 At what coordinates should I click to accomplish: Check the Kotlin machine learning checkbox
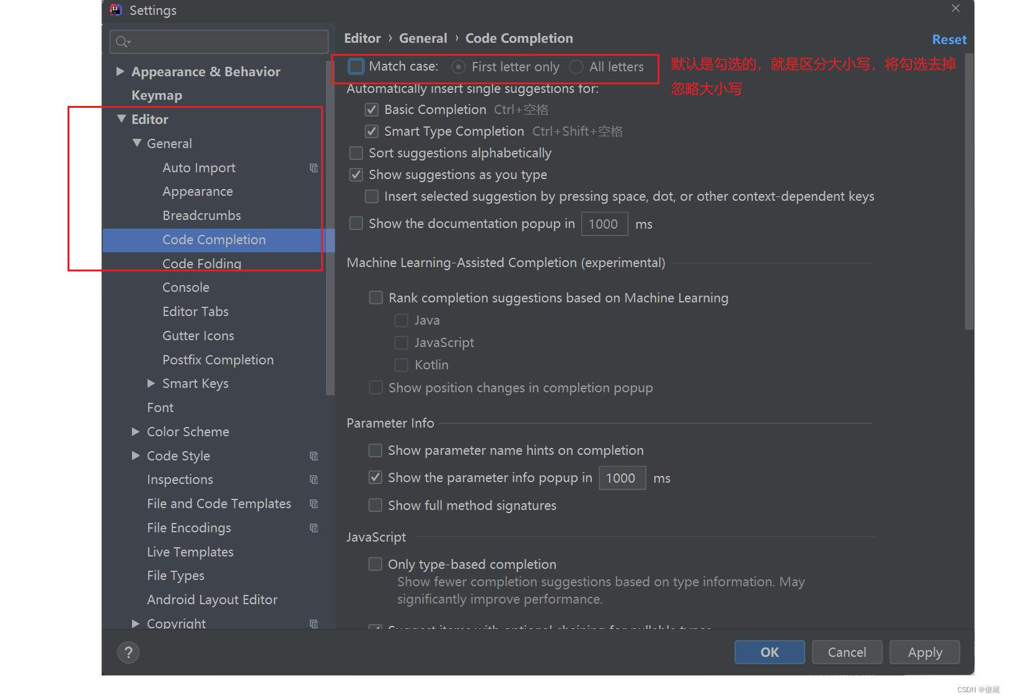point(402,365)
